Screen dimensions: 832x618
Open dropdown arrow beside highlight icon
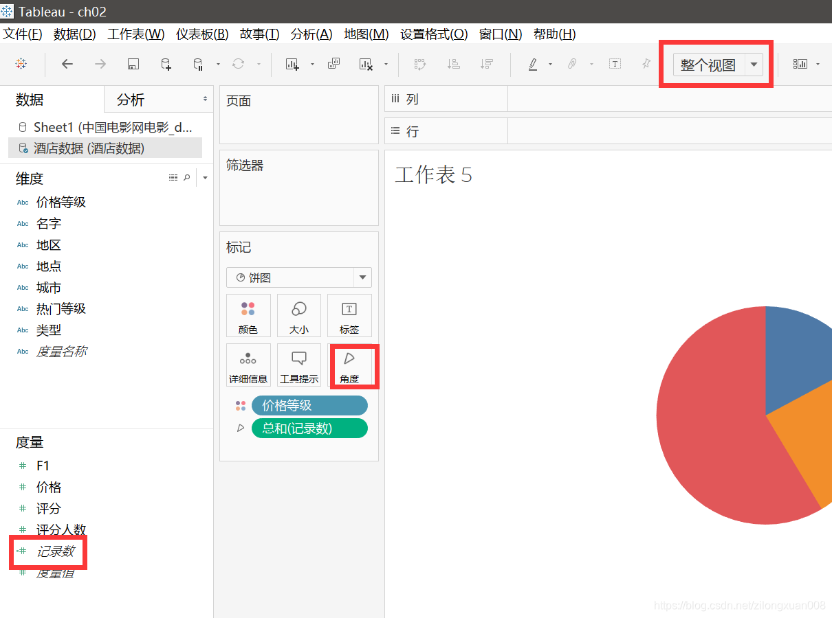550,65
